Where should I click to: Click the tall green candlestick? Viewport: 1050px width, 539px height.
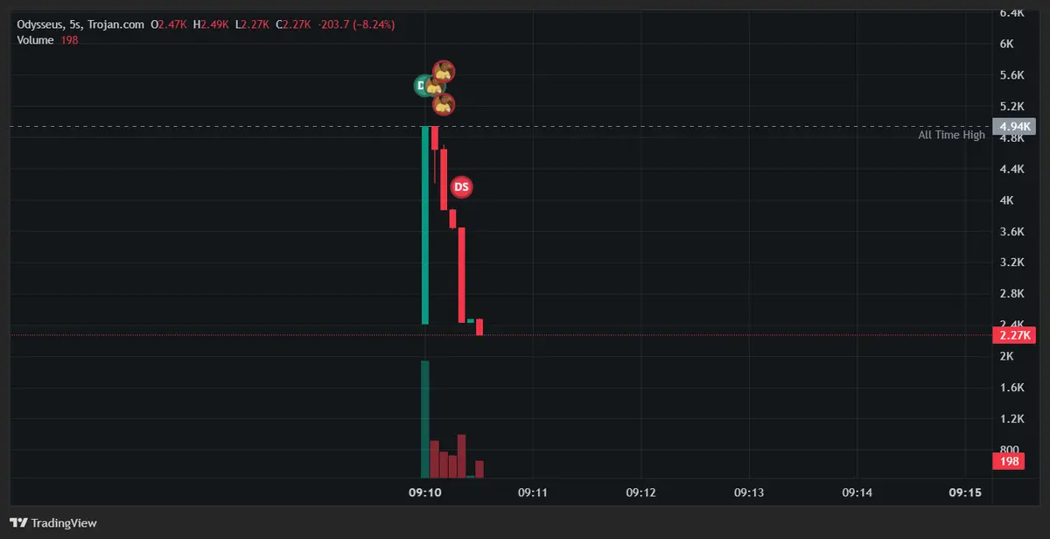[425, 225]
